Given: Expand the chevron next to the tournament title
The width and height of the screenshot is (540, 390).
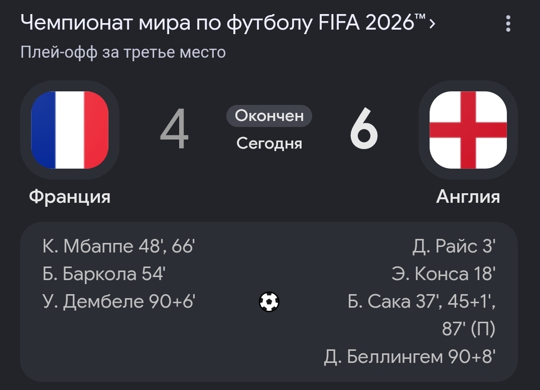Looking at the screenshot, I should tap(432, 24).
